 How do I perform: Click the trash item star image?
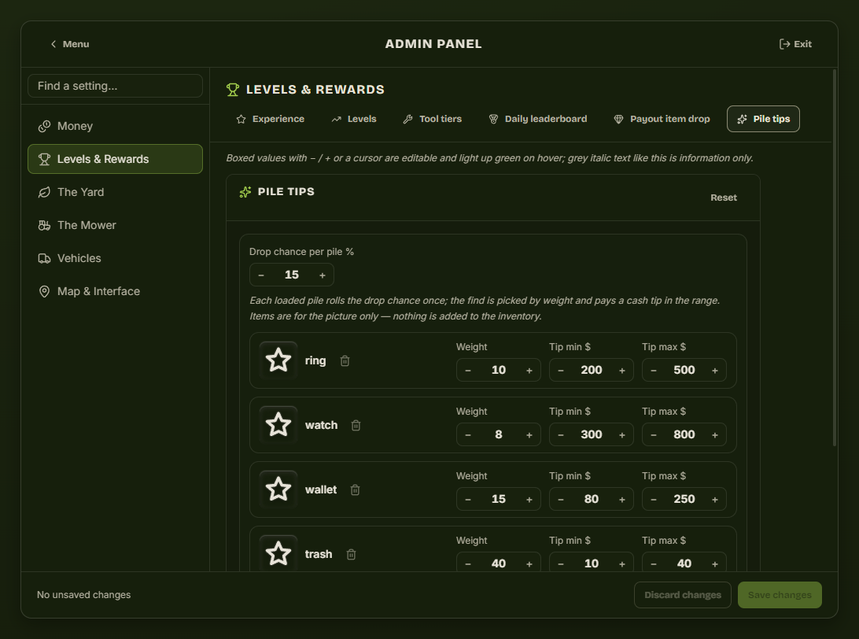pyautogui.click(x=278, y=554)
